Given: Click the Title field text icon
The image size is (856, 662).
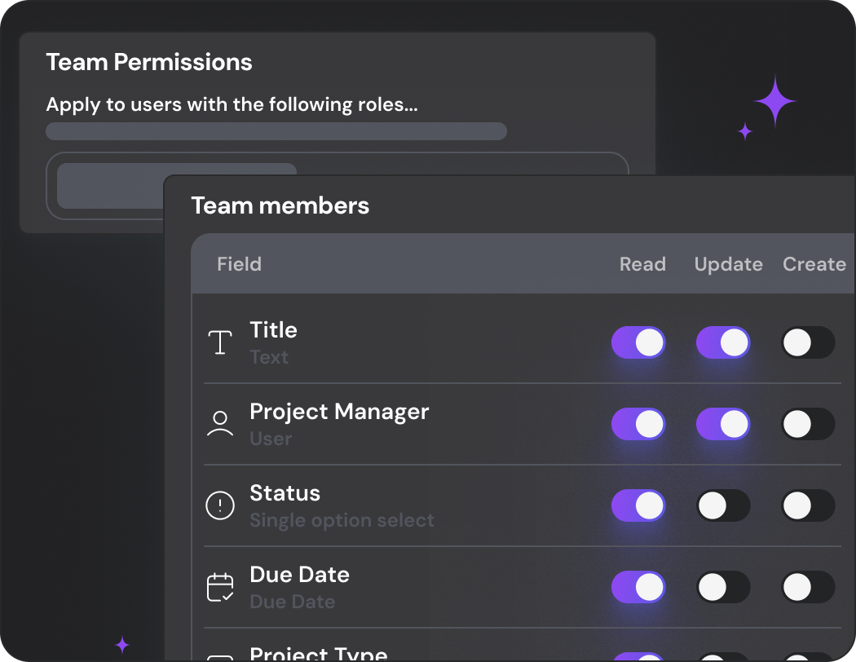Looking at the screenshot, I should point(219,342).
